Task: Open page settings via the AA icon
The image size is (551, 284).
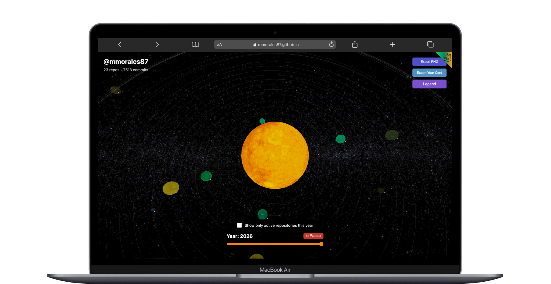Action: coord(219,44)
